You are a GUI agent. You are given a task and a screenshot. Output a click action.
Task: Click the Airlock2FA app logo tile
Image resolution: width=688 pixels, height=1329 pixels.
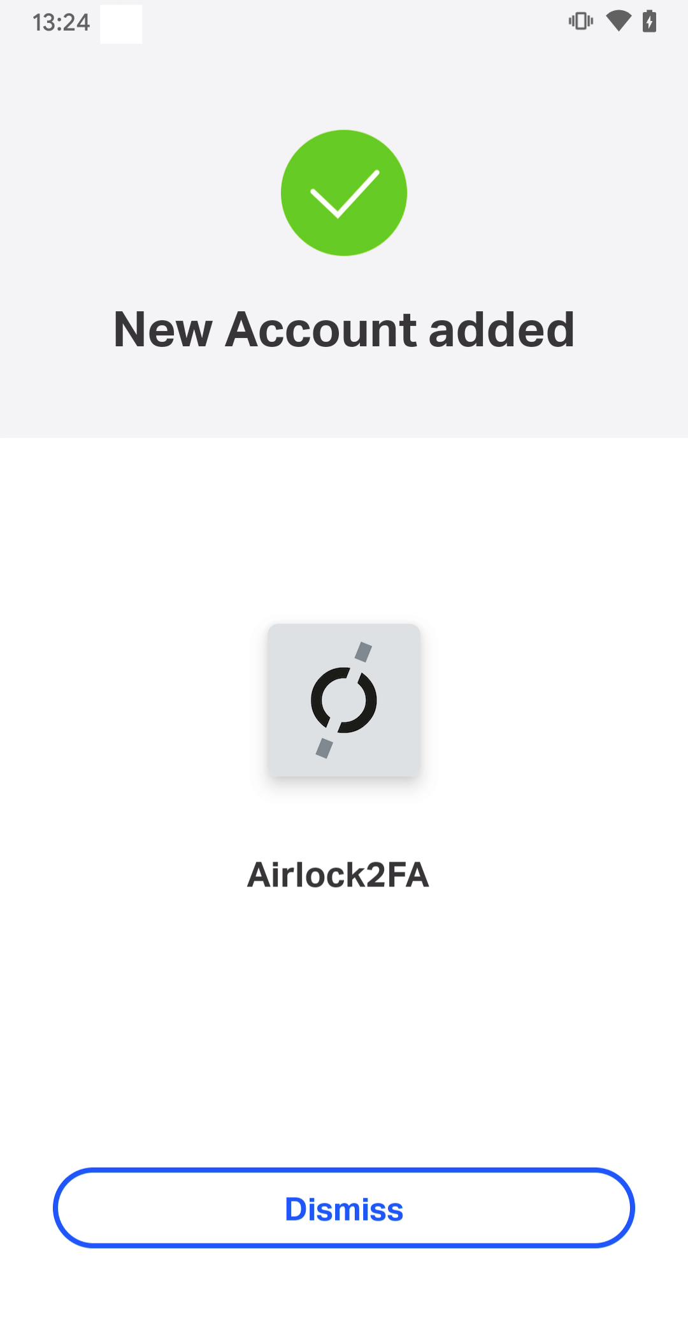pyautogui.click(x=344, y=700)
